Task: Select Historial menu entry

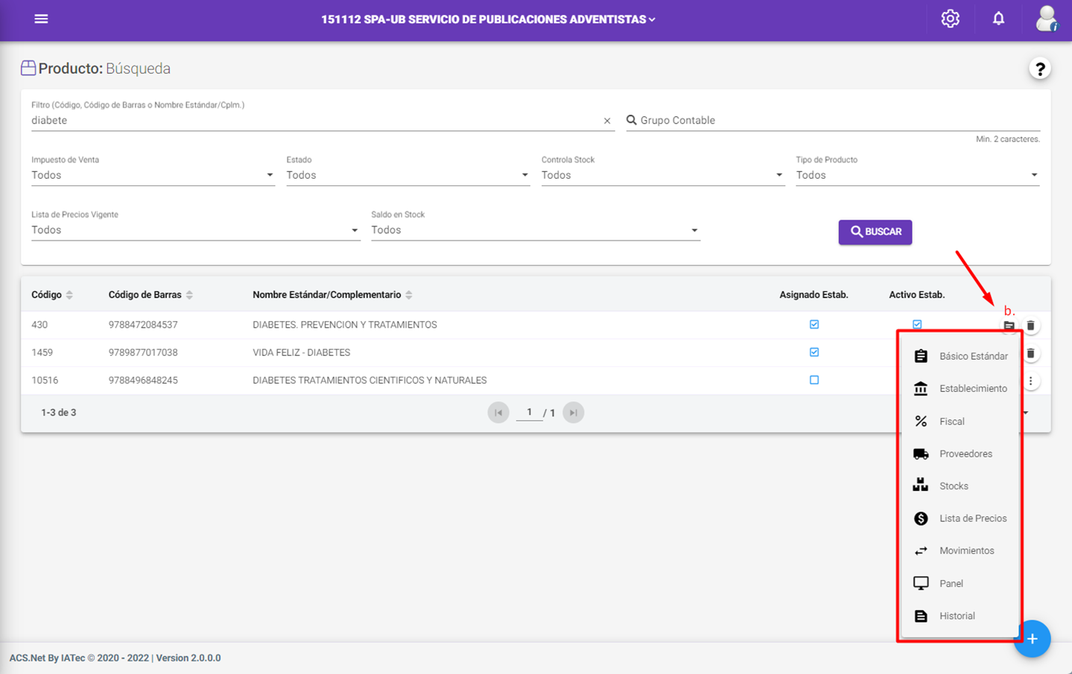Action: (960, 616)
